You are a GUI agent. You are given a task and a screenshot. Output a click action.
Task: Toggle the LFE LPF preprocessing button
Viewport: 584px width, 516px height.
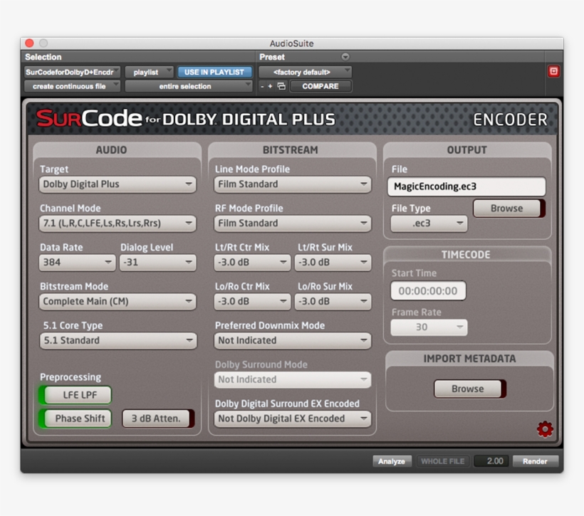75,394
